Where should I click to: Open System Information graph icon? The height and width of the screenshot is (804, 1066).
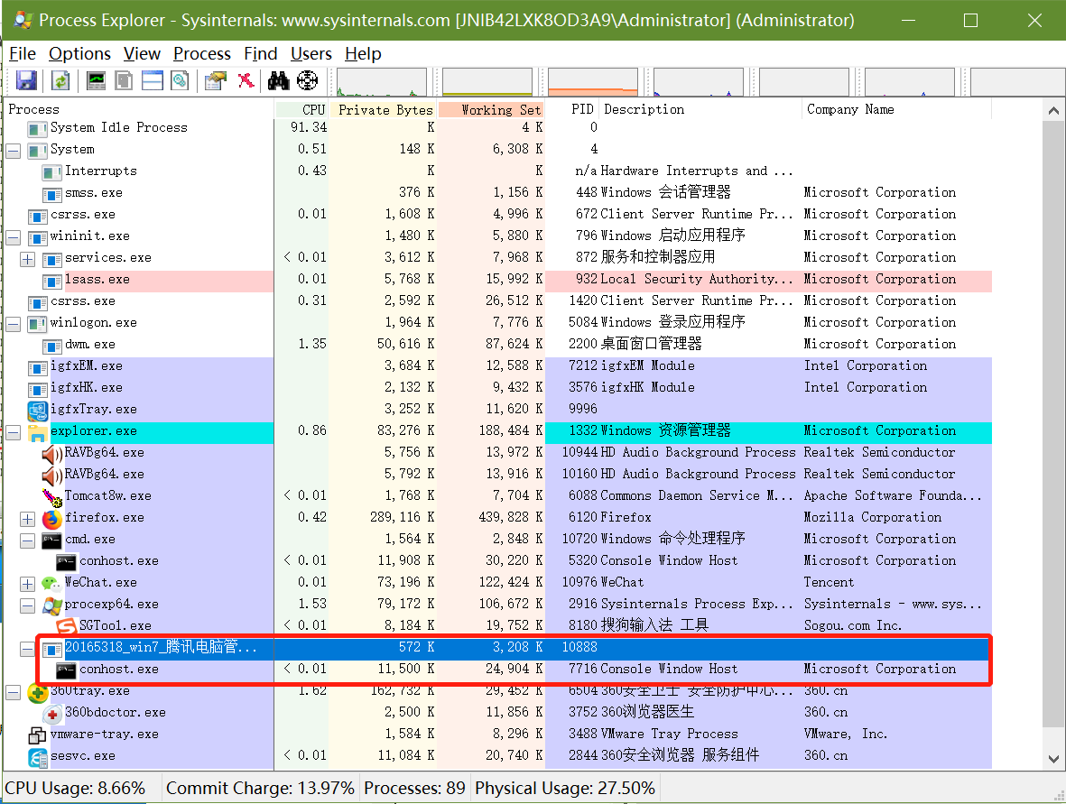tap(96, 81)
